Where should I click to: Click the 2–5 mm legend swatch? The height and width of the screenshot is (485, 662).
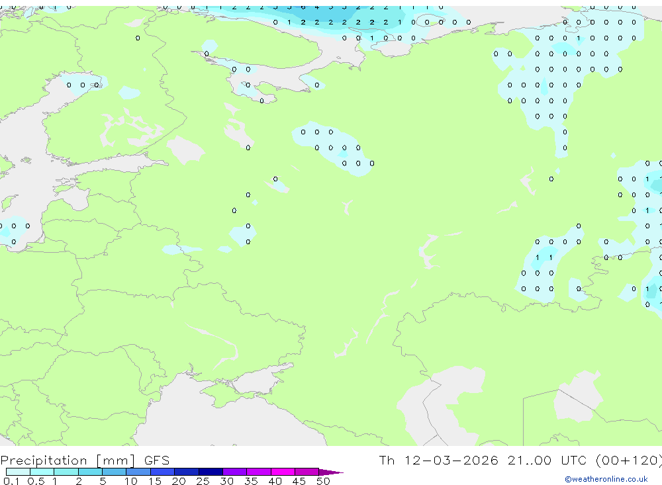pos(90,472)
